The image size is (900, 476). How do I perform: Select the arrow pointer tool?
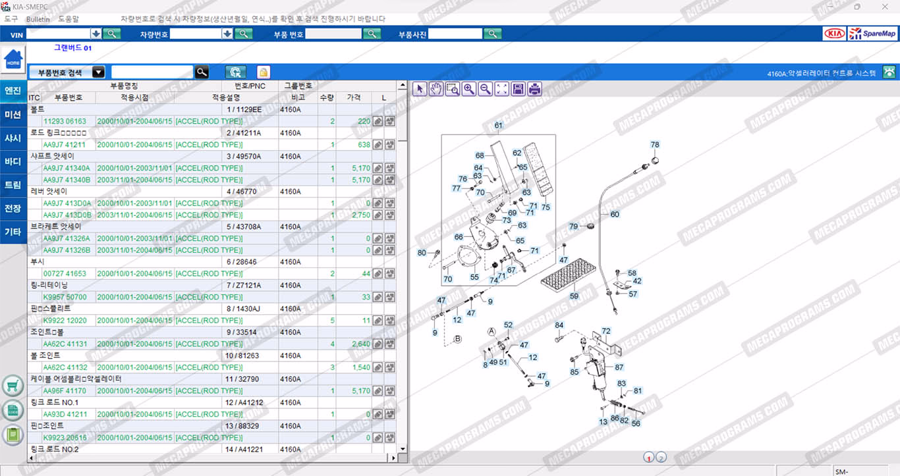[x=419, y=89]
